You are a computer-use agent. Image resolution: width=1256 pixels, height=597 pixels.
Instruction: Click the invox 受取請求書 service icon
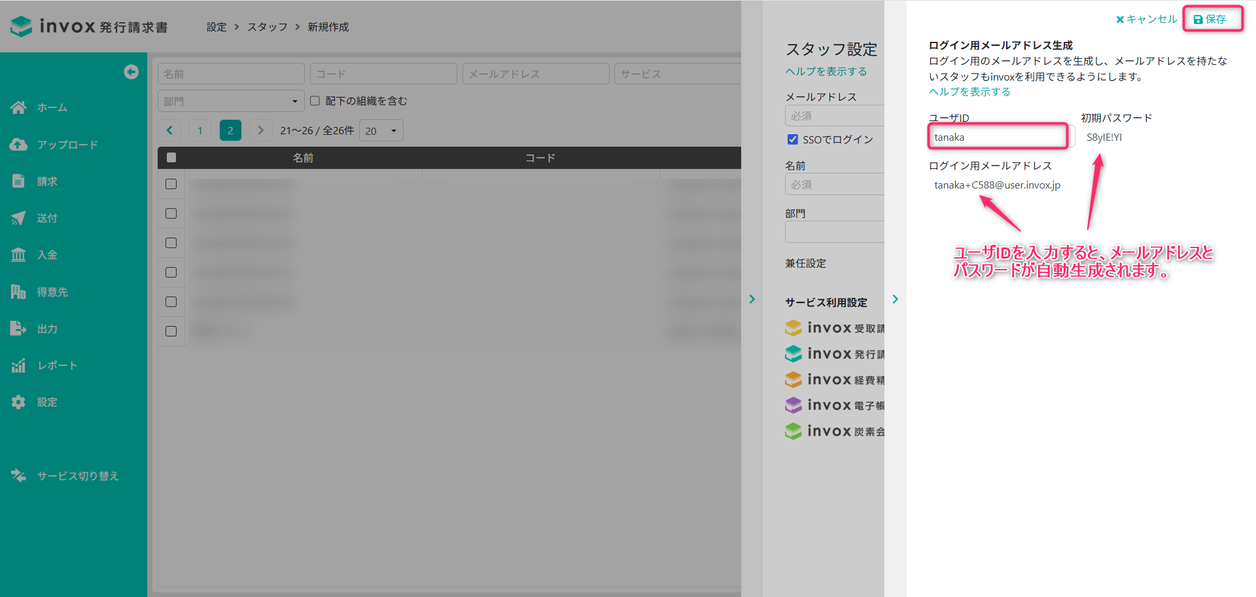(x=794, y=328)
